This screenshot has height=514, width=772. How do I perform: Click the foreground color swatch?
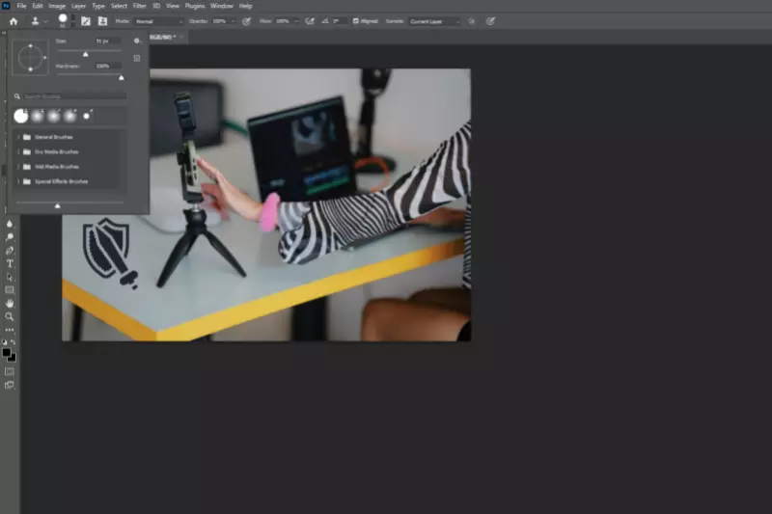pyautogui.click(x=7, y=352)
